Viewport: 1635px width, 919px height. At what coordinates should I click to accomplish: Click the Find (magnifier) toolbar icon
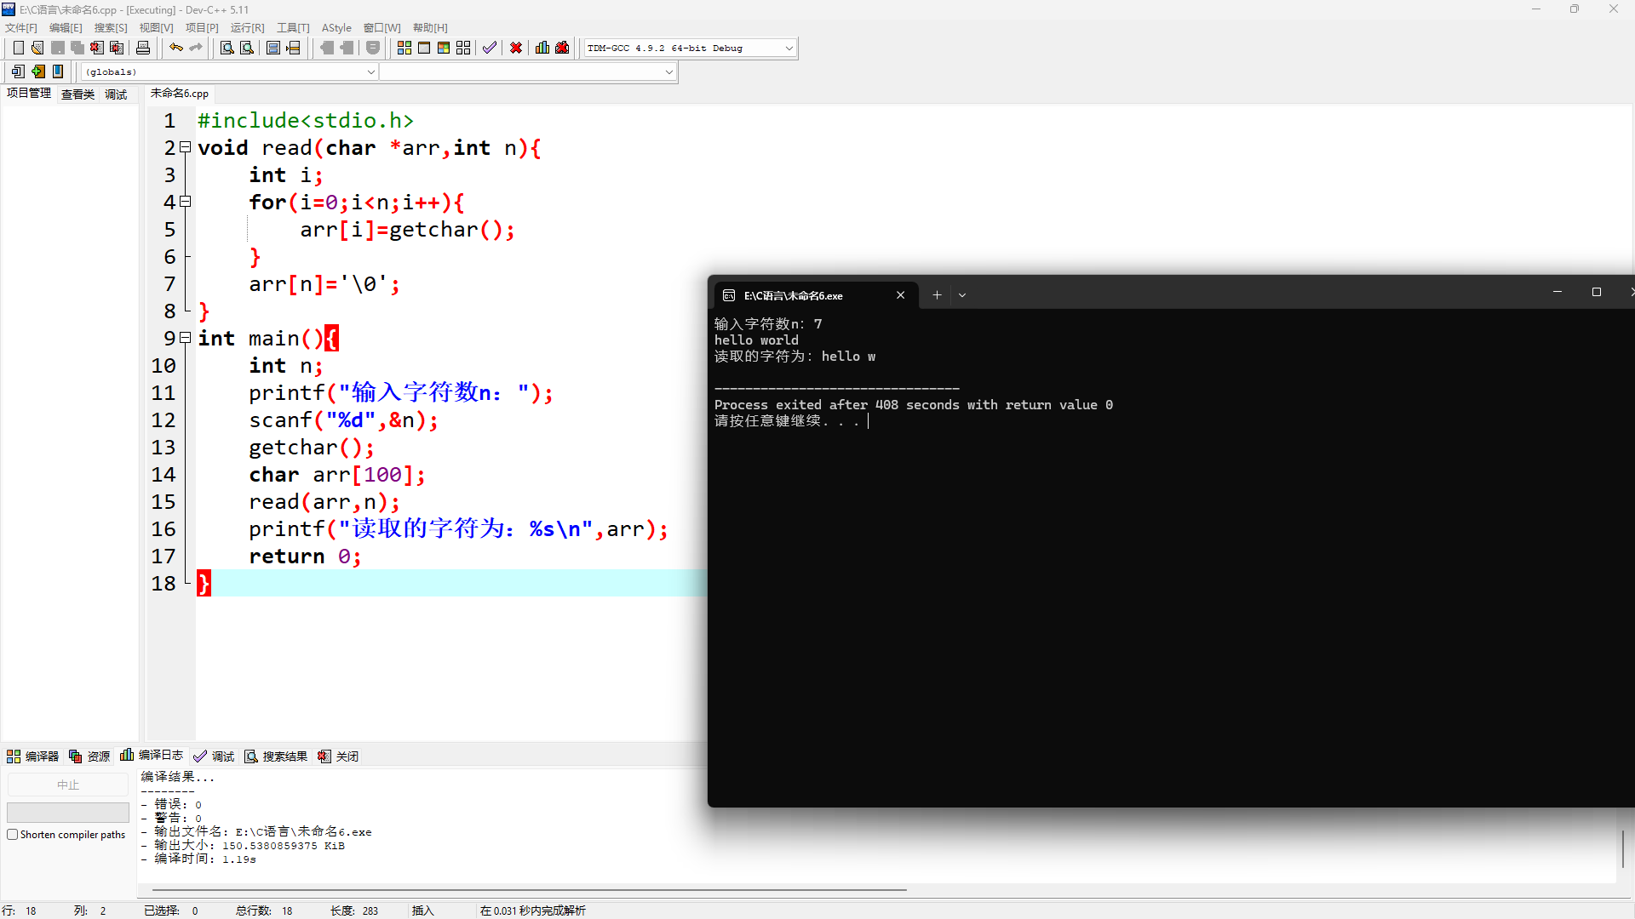click(227, 48)
